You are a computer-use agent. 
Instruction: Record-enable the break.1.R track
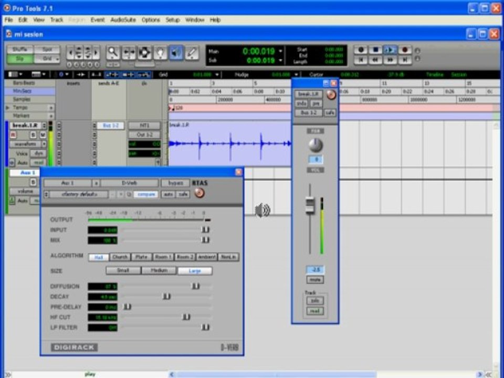pyautogui.click(x=13, y=135)
